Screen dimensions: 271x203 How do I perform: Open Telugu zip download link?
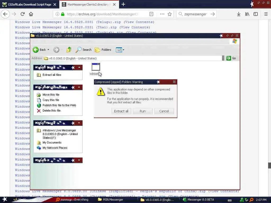[68, 22]
